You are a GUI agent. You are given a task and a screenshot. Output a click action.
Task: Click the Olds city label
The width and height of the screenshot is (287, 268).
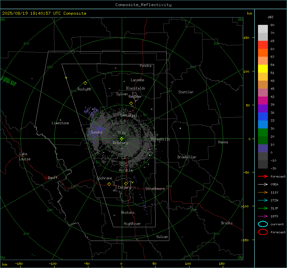click(121, 133)
